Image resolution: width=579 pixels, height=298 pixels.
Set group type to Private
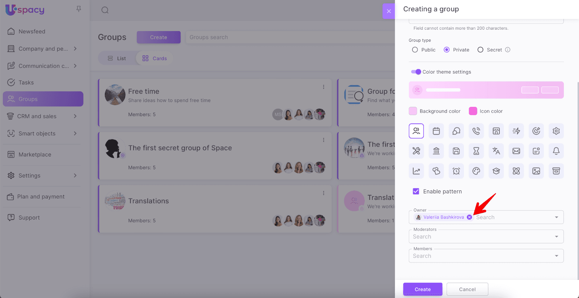coord(447,50)
